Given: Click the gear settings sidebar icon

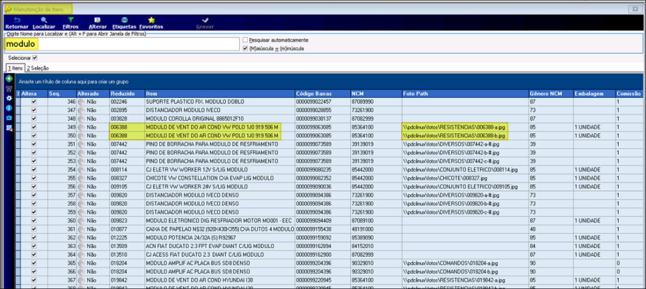Looking at the screenshot, I should point(8,98).
